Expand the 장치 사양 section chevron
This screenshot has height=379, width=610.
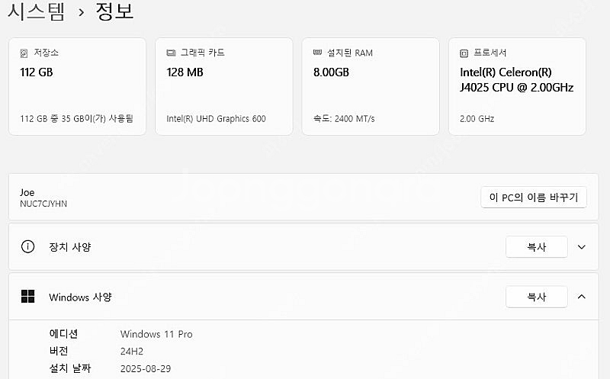coord(582,247)
